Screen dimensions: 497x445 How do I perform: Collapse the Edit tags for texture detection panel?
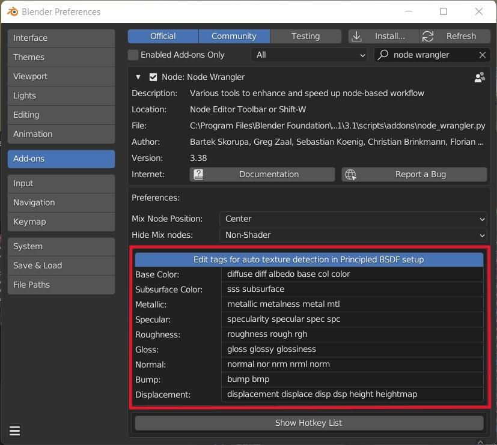click(309, 259)
